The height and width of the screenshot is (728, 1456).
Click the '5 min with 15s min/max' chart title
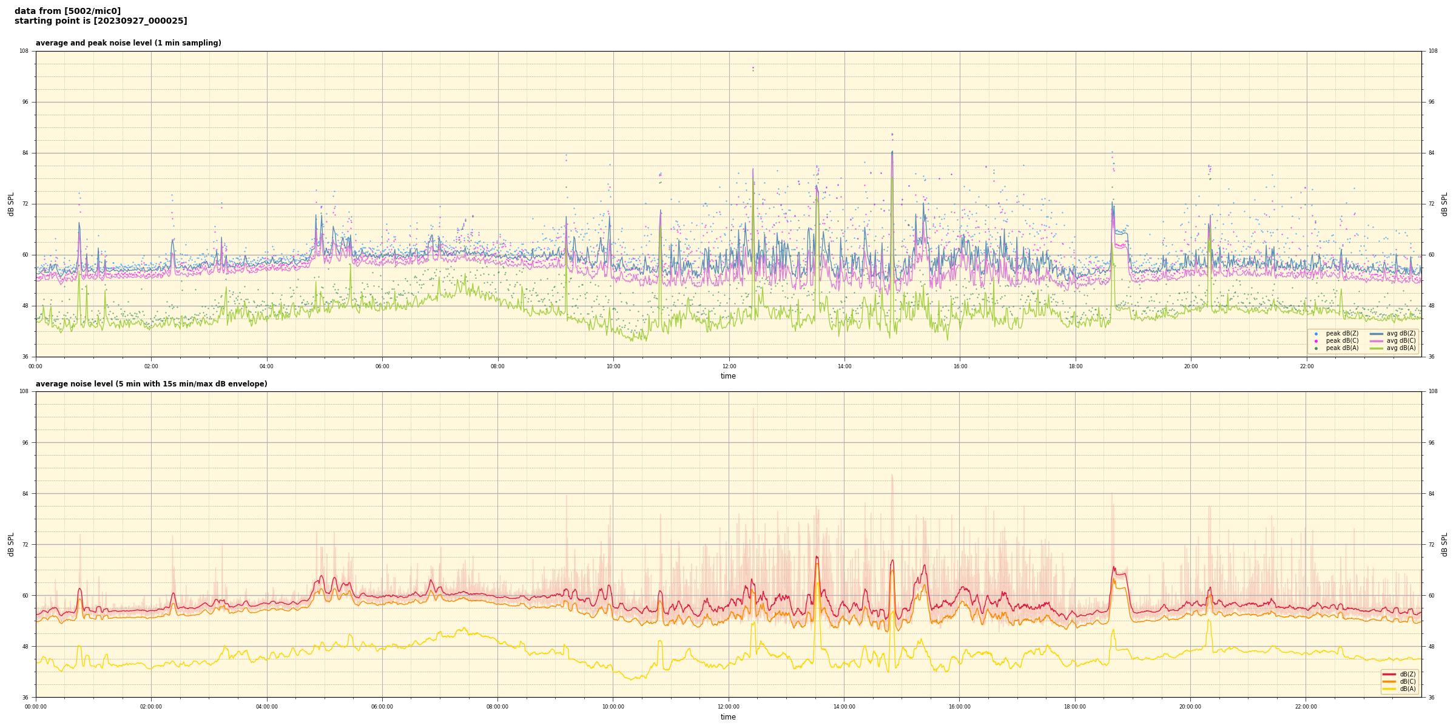pos(151,384)
